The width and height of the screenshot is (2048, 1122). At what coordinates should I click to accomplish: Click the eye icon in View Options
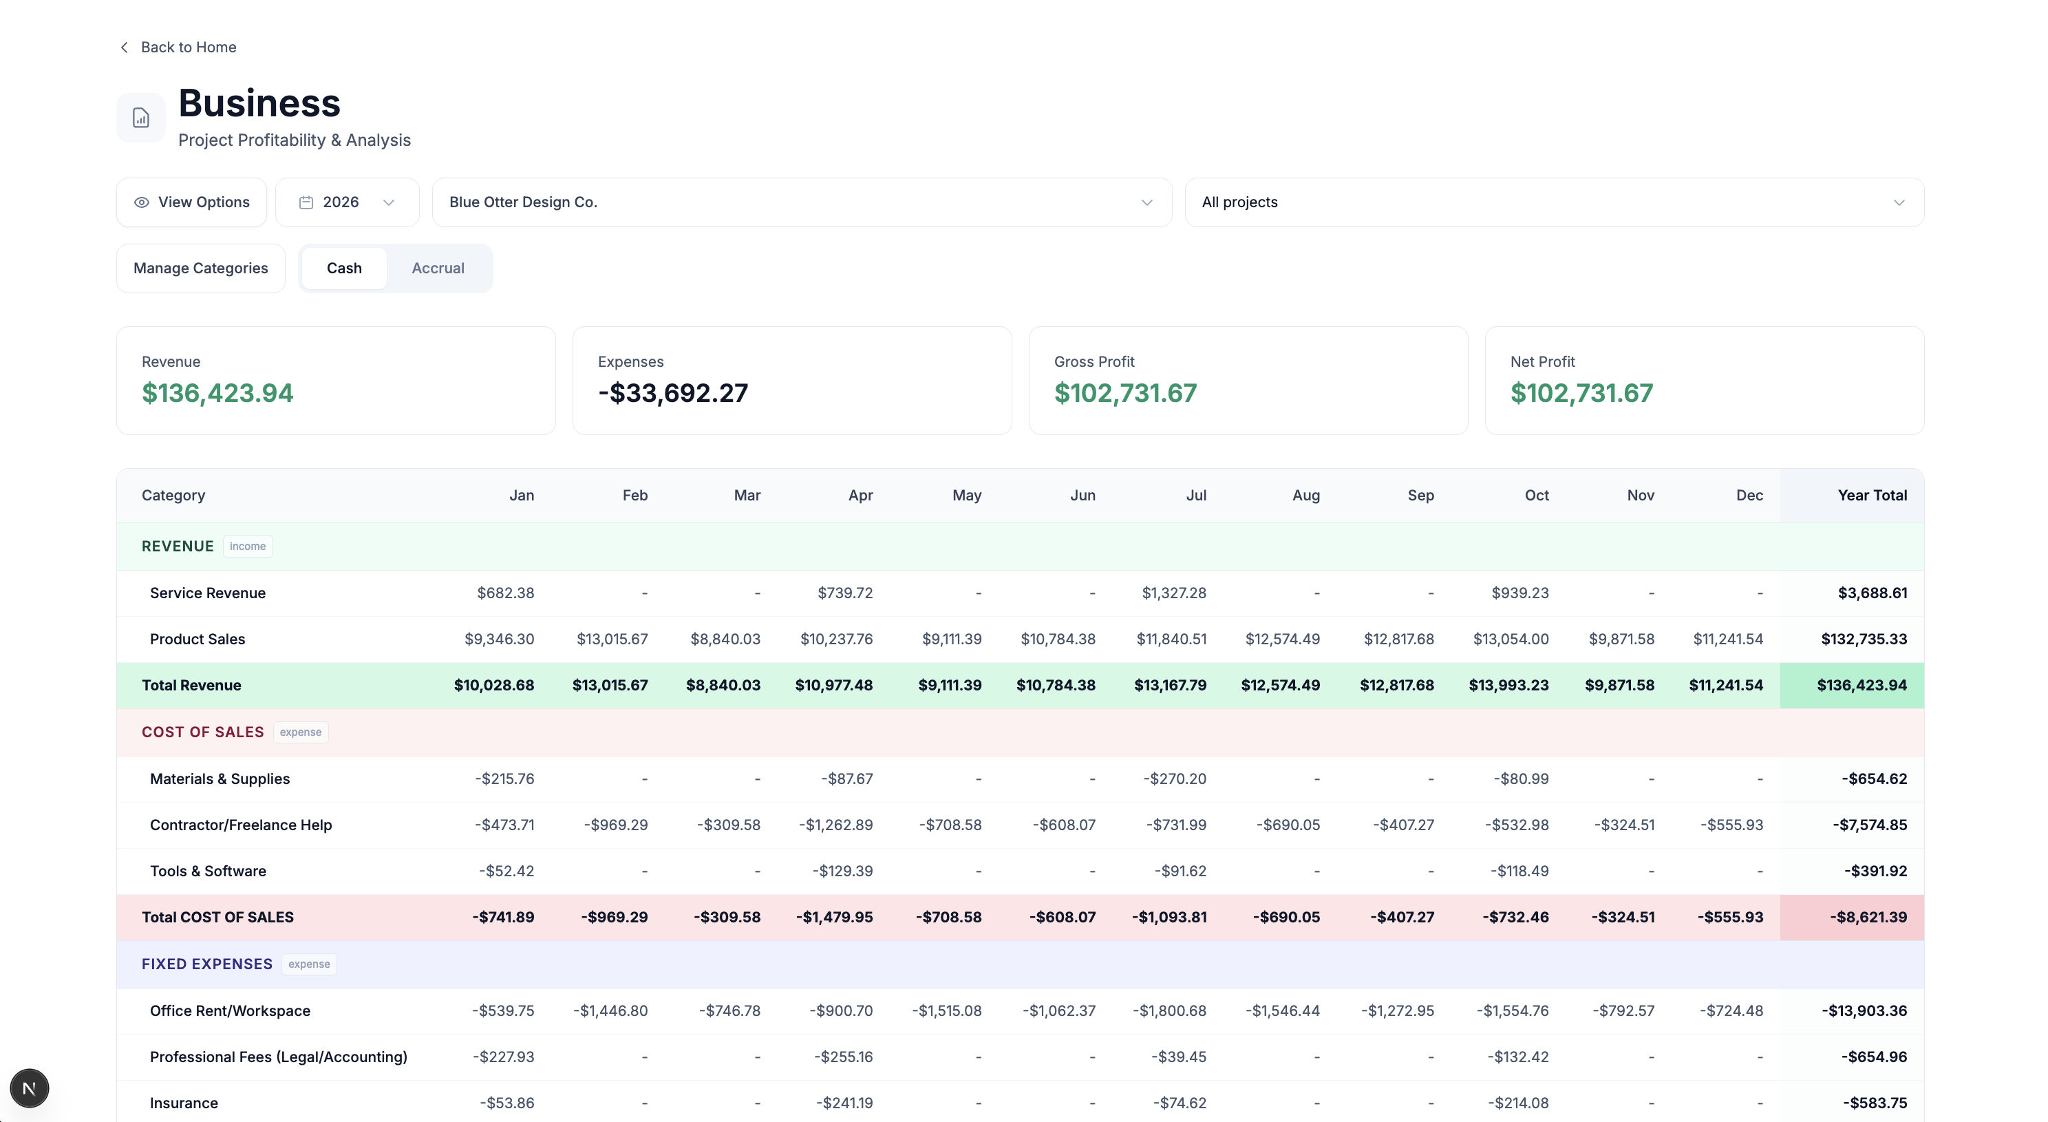click(142, 203)
